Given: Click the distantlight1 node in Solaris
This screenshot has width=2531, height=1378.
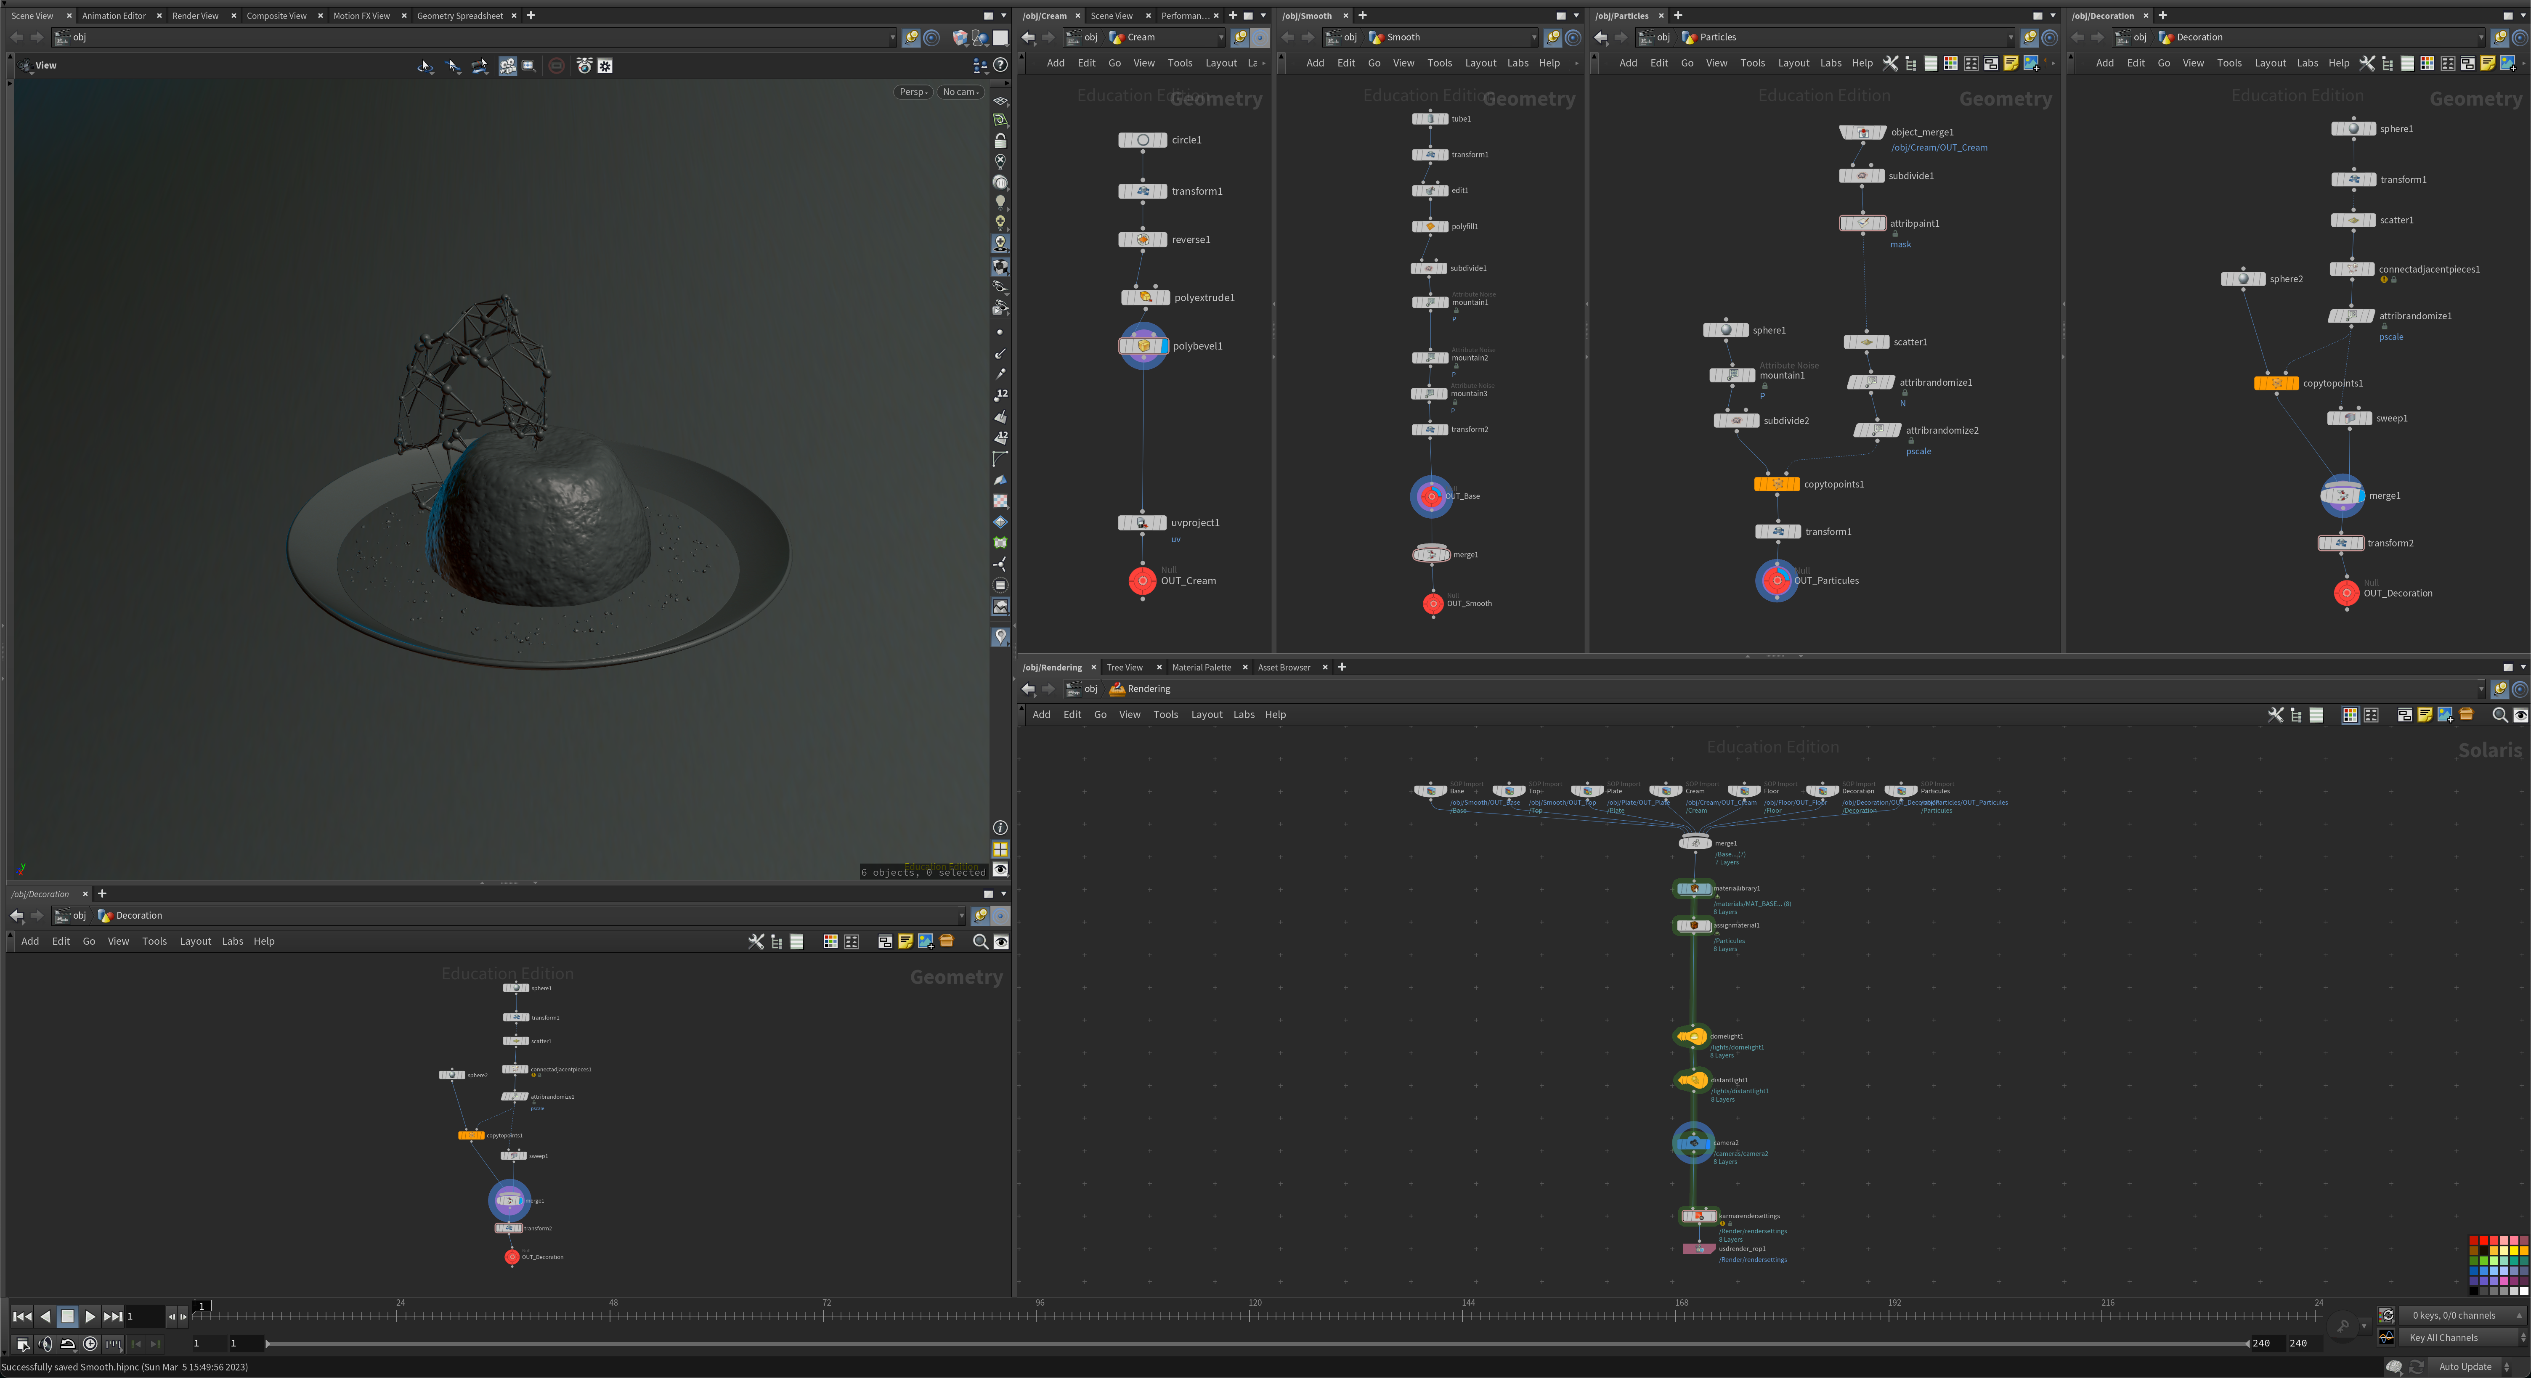Looking at the screenshot, I should click(1692, 1080).
